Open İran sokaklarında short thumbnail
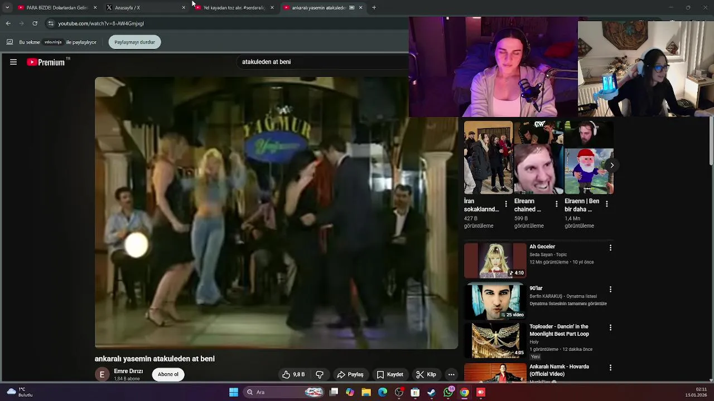Screen dimensions: 714x401 488,158
